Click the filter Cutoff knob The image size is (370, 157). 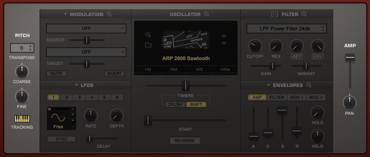pyautogui.click(x=255, y=45)
